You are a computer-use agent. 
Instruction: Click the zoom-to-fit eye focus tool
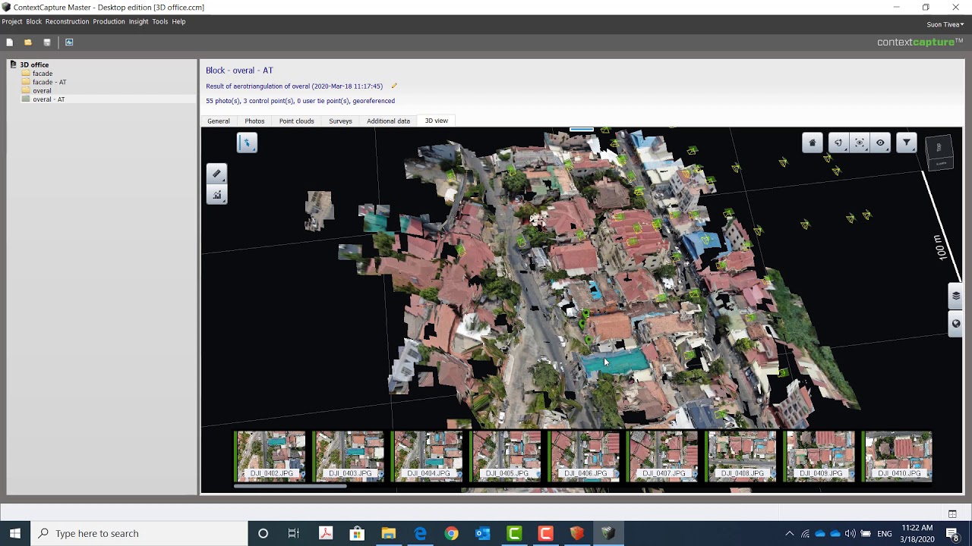[x=860, y=143]
